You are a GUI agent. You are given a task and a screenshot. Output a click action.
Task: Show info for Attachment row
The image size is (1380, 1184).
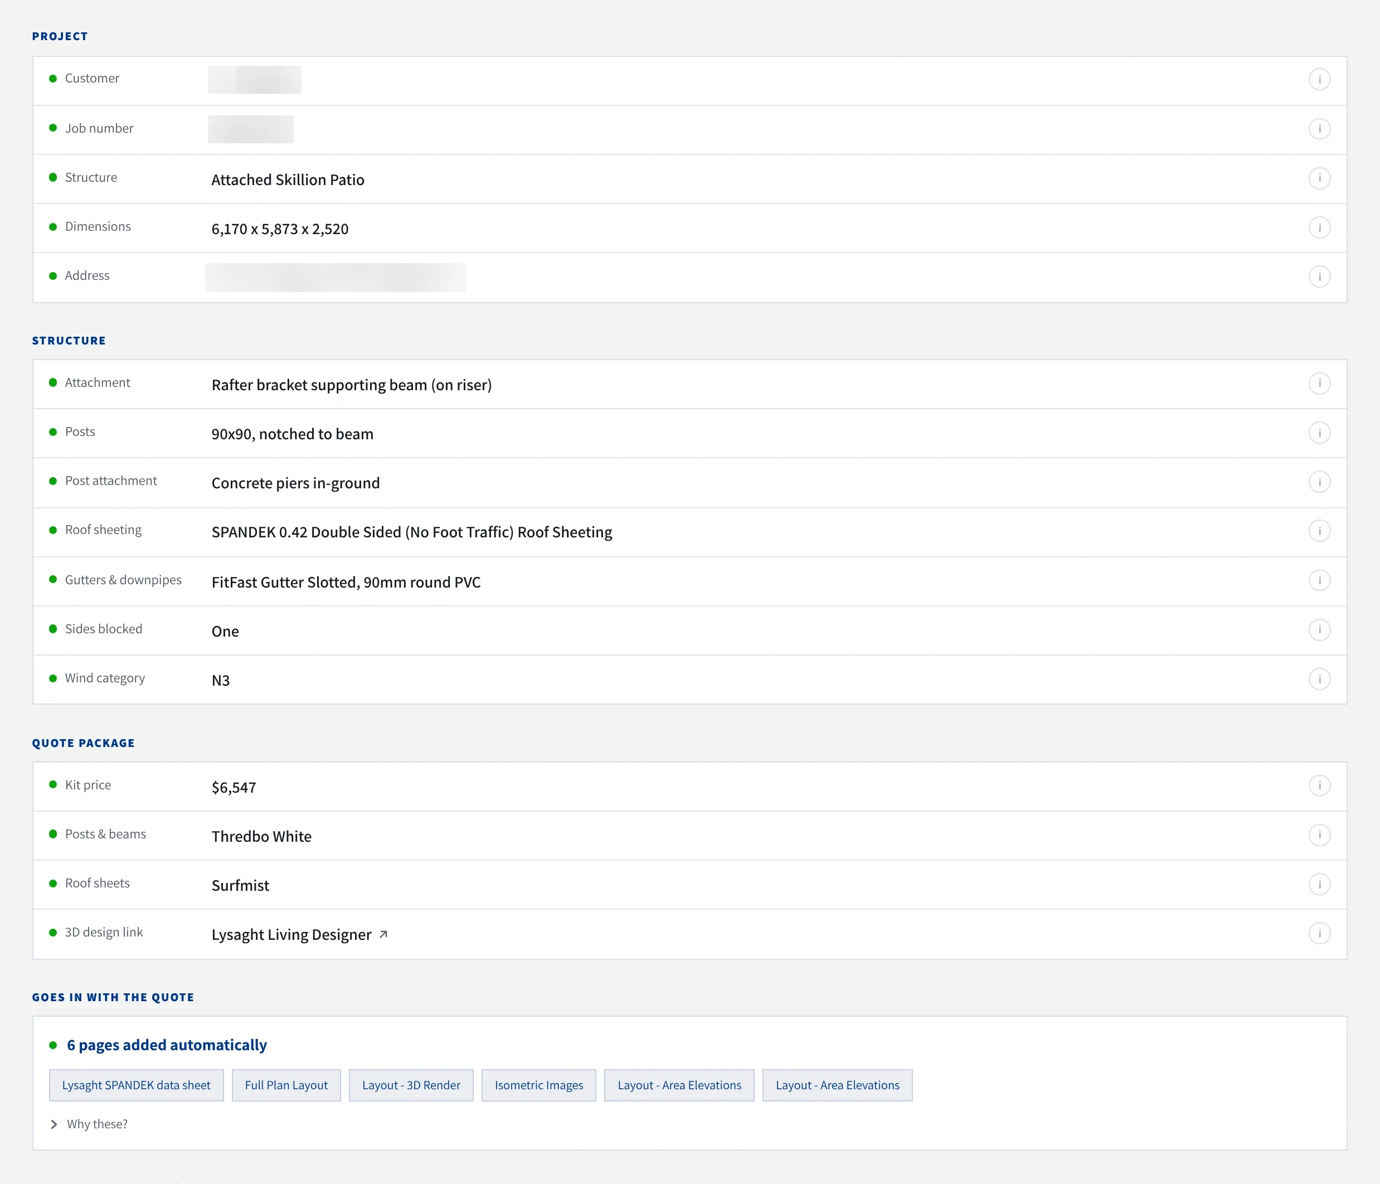1319,383
